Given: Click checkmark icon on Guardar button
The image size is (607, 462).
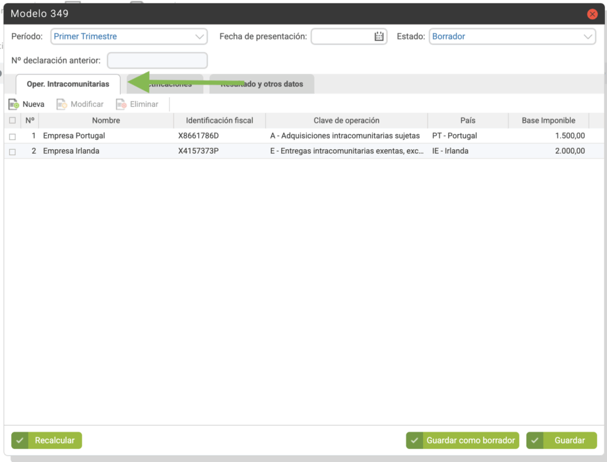Looking at the screenshot, I should 535,440.
